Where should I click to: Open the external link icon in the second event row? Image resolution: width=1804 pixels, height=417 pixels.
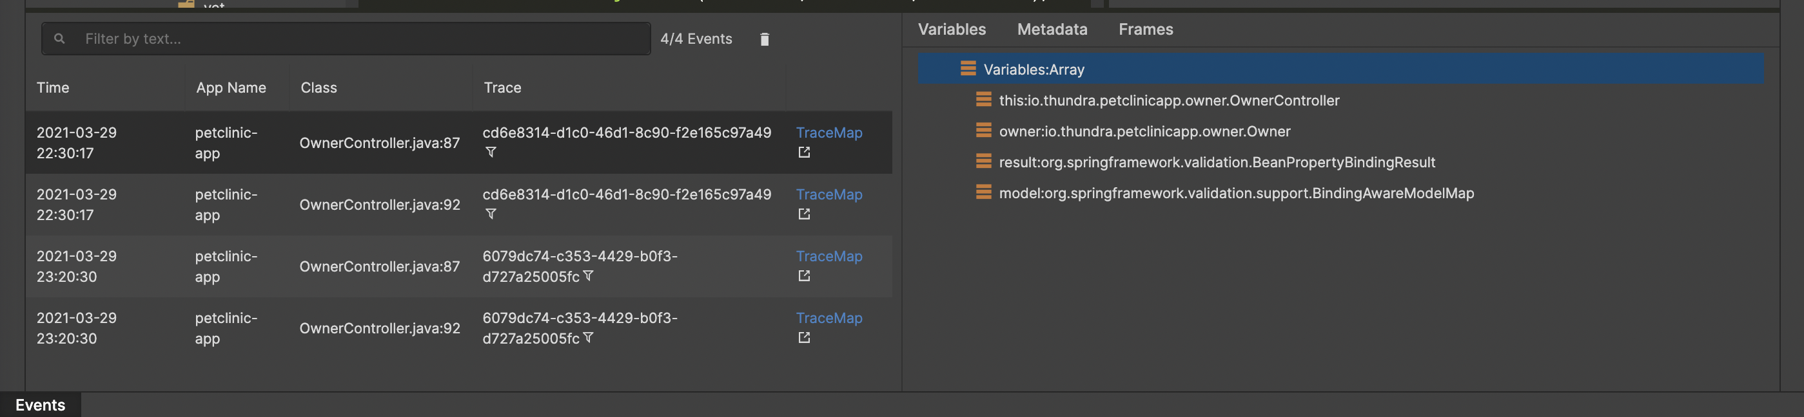click(x=803, y=214)
